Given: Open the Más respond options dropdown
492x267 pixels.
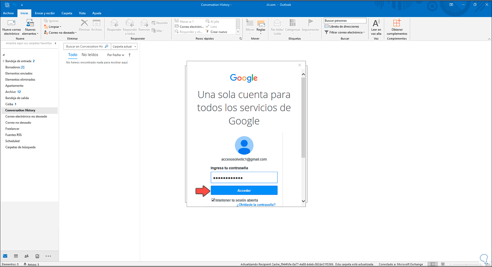Looking at the screenshot, I should [158, 31].
